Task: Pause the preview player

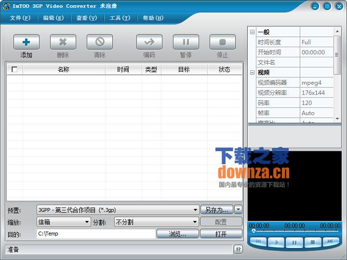Action: click(x=294, y=243)
